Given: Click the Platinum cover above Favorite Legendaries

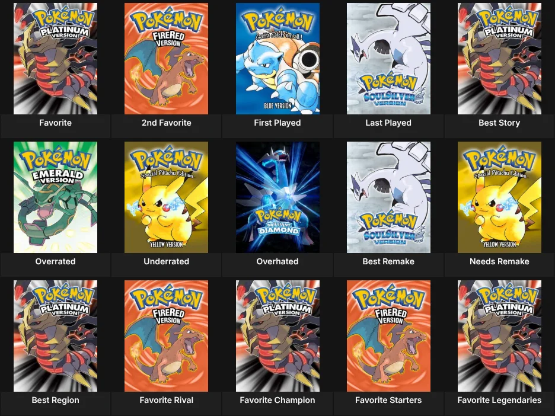Looking at the screenshot, I should coord(499,336).
